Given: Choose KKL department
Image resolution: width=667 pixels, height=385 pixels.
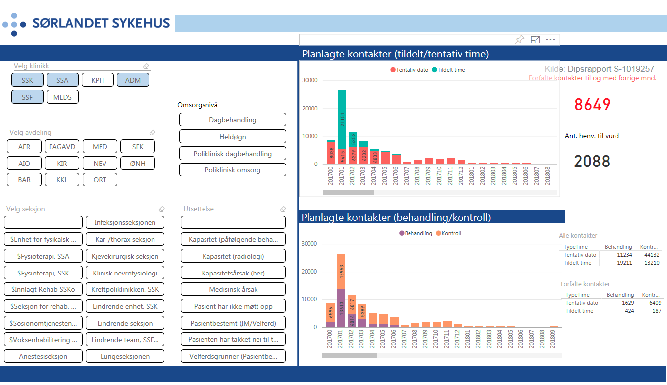Looking at the screenshot, I should click(62, 180).
